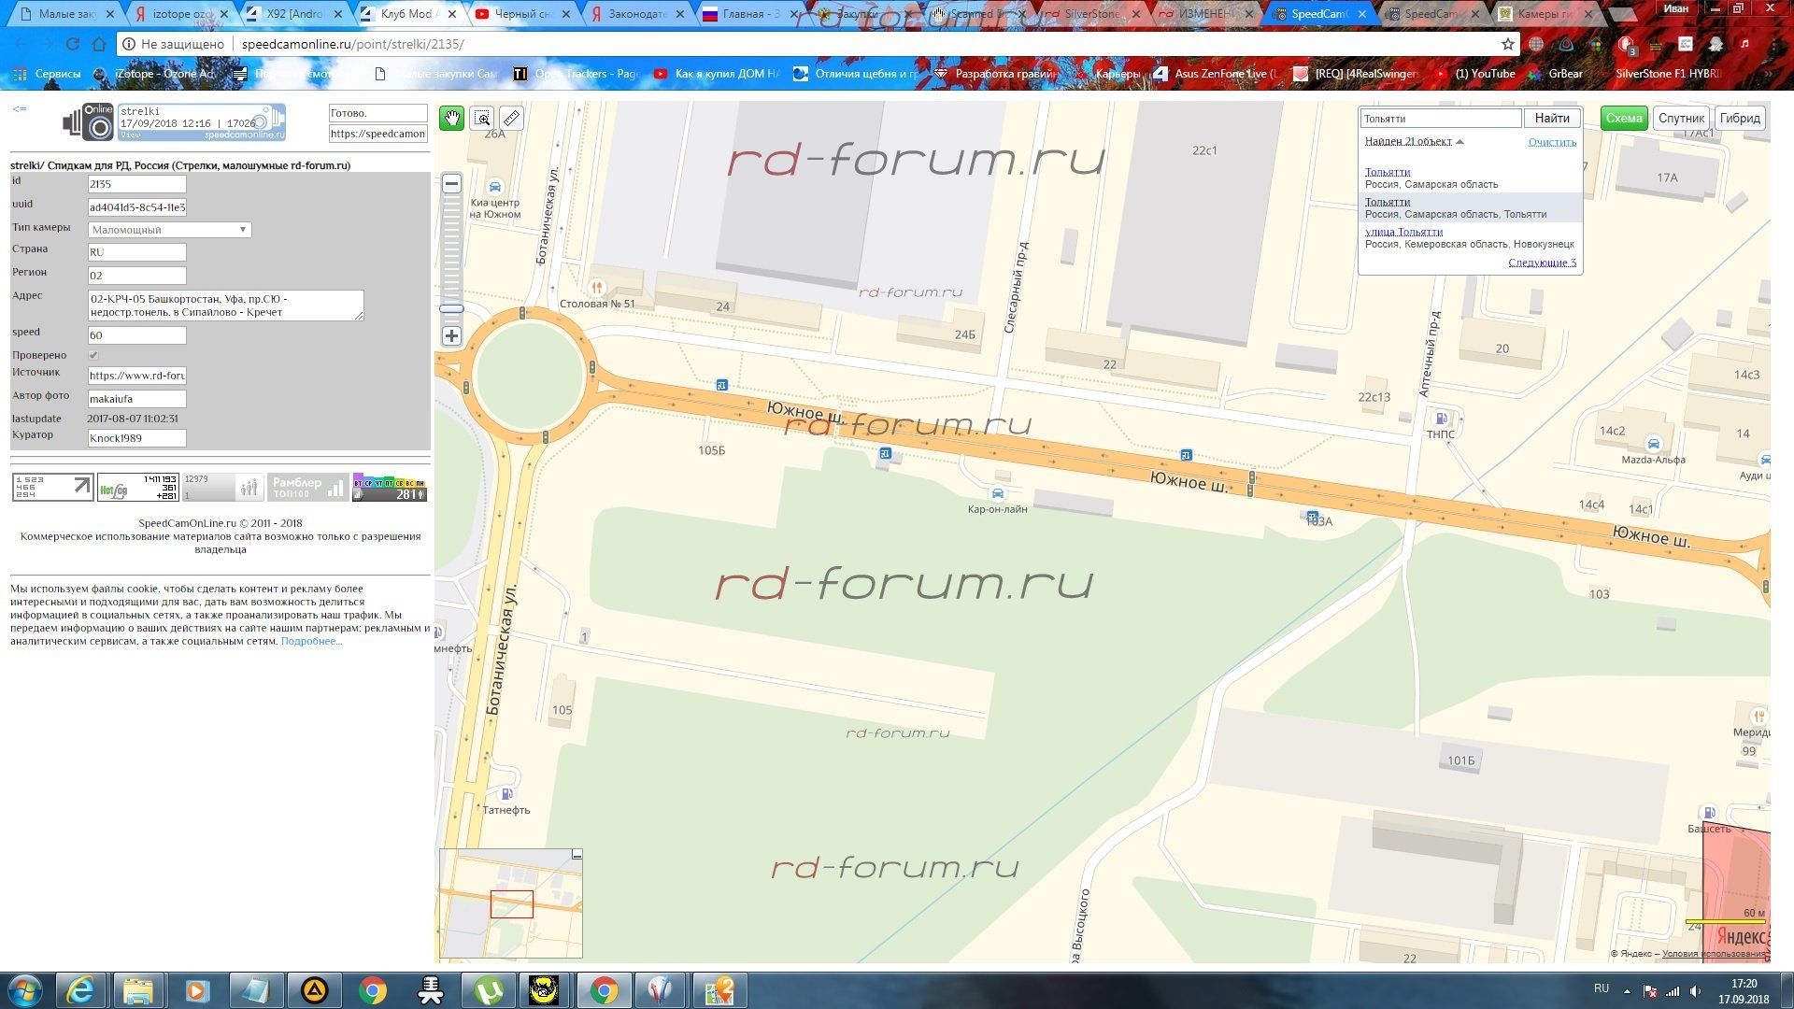The width and height of the screenshot is (1794, 1009).
Task: Click the Очистить link
Action: (x=1552, y=142)
